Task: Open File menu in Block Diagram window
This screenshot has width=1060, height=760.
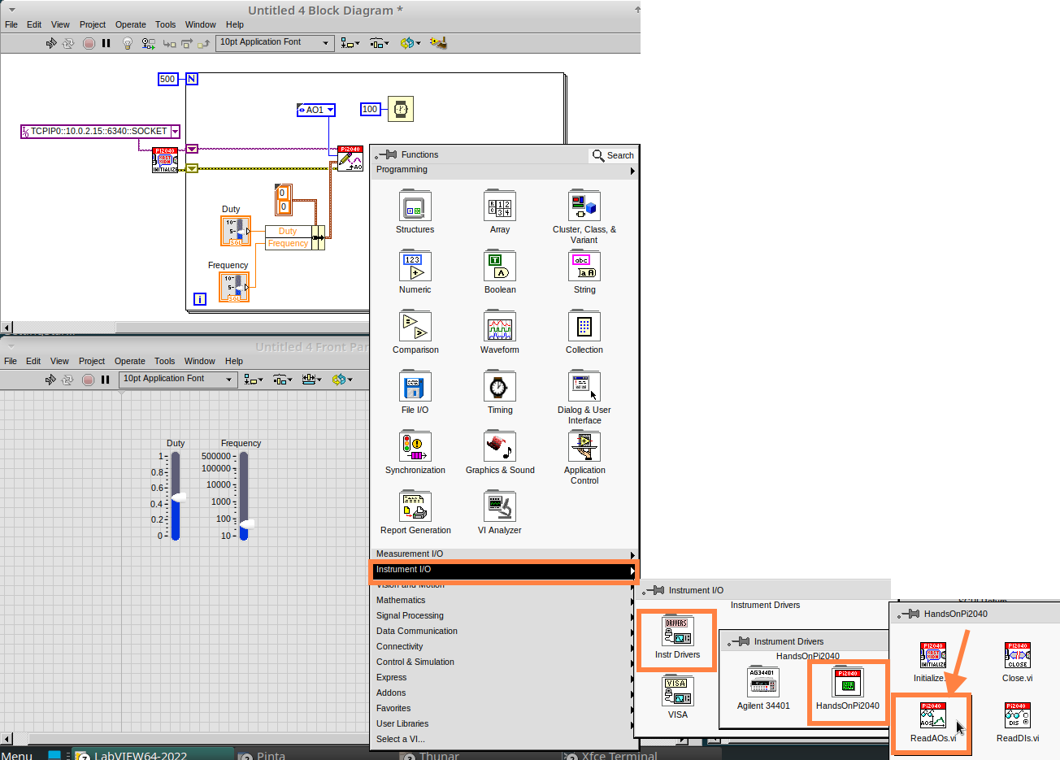Action: tap(11, 24)
